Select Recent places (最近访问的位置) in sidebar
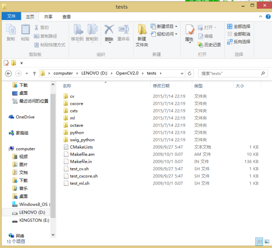The width and height of the screenshot is (272, 248). (x=30, y=101)
